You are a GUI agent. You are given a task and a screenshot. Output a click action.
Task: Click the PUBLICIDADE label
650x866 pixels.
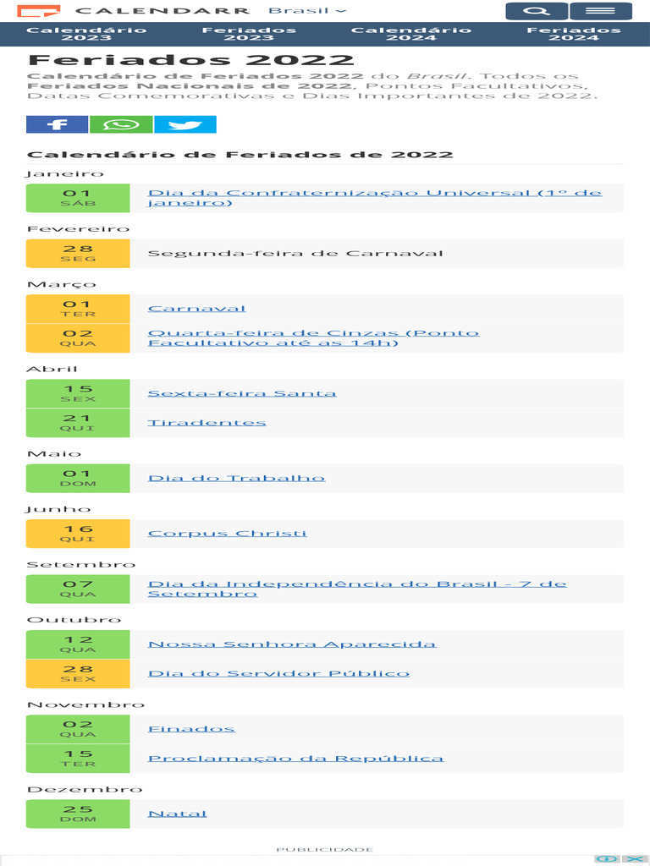(325, 849)
